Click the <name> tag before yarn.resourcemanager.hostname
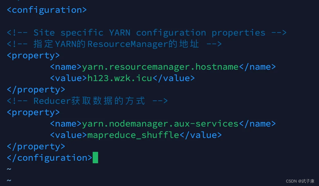 66,67
